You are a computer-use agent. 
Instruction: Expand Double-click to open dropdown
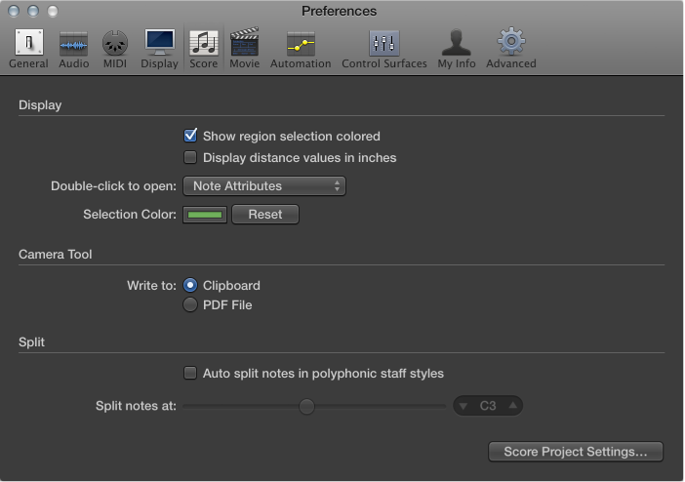[x=263, y=185]
